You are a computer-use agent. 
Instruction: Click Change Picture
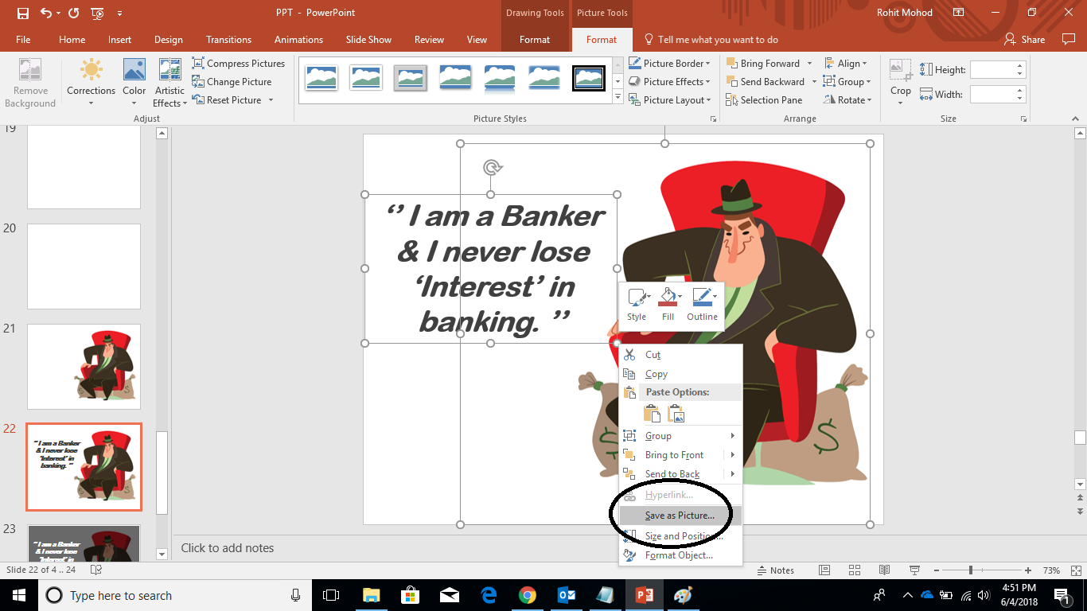(x=232, y=82)
